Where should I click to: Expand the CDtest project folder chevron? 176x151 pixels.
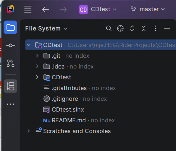click(37, 77)
